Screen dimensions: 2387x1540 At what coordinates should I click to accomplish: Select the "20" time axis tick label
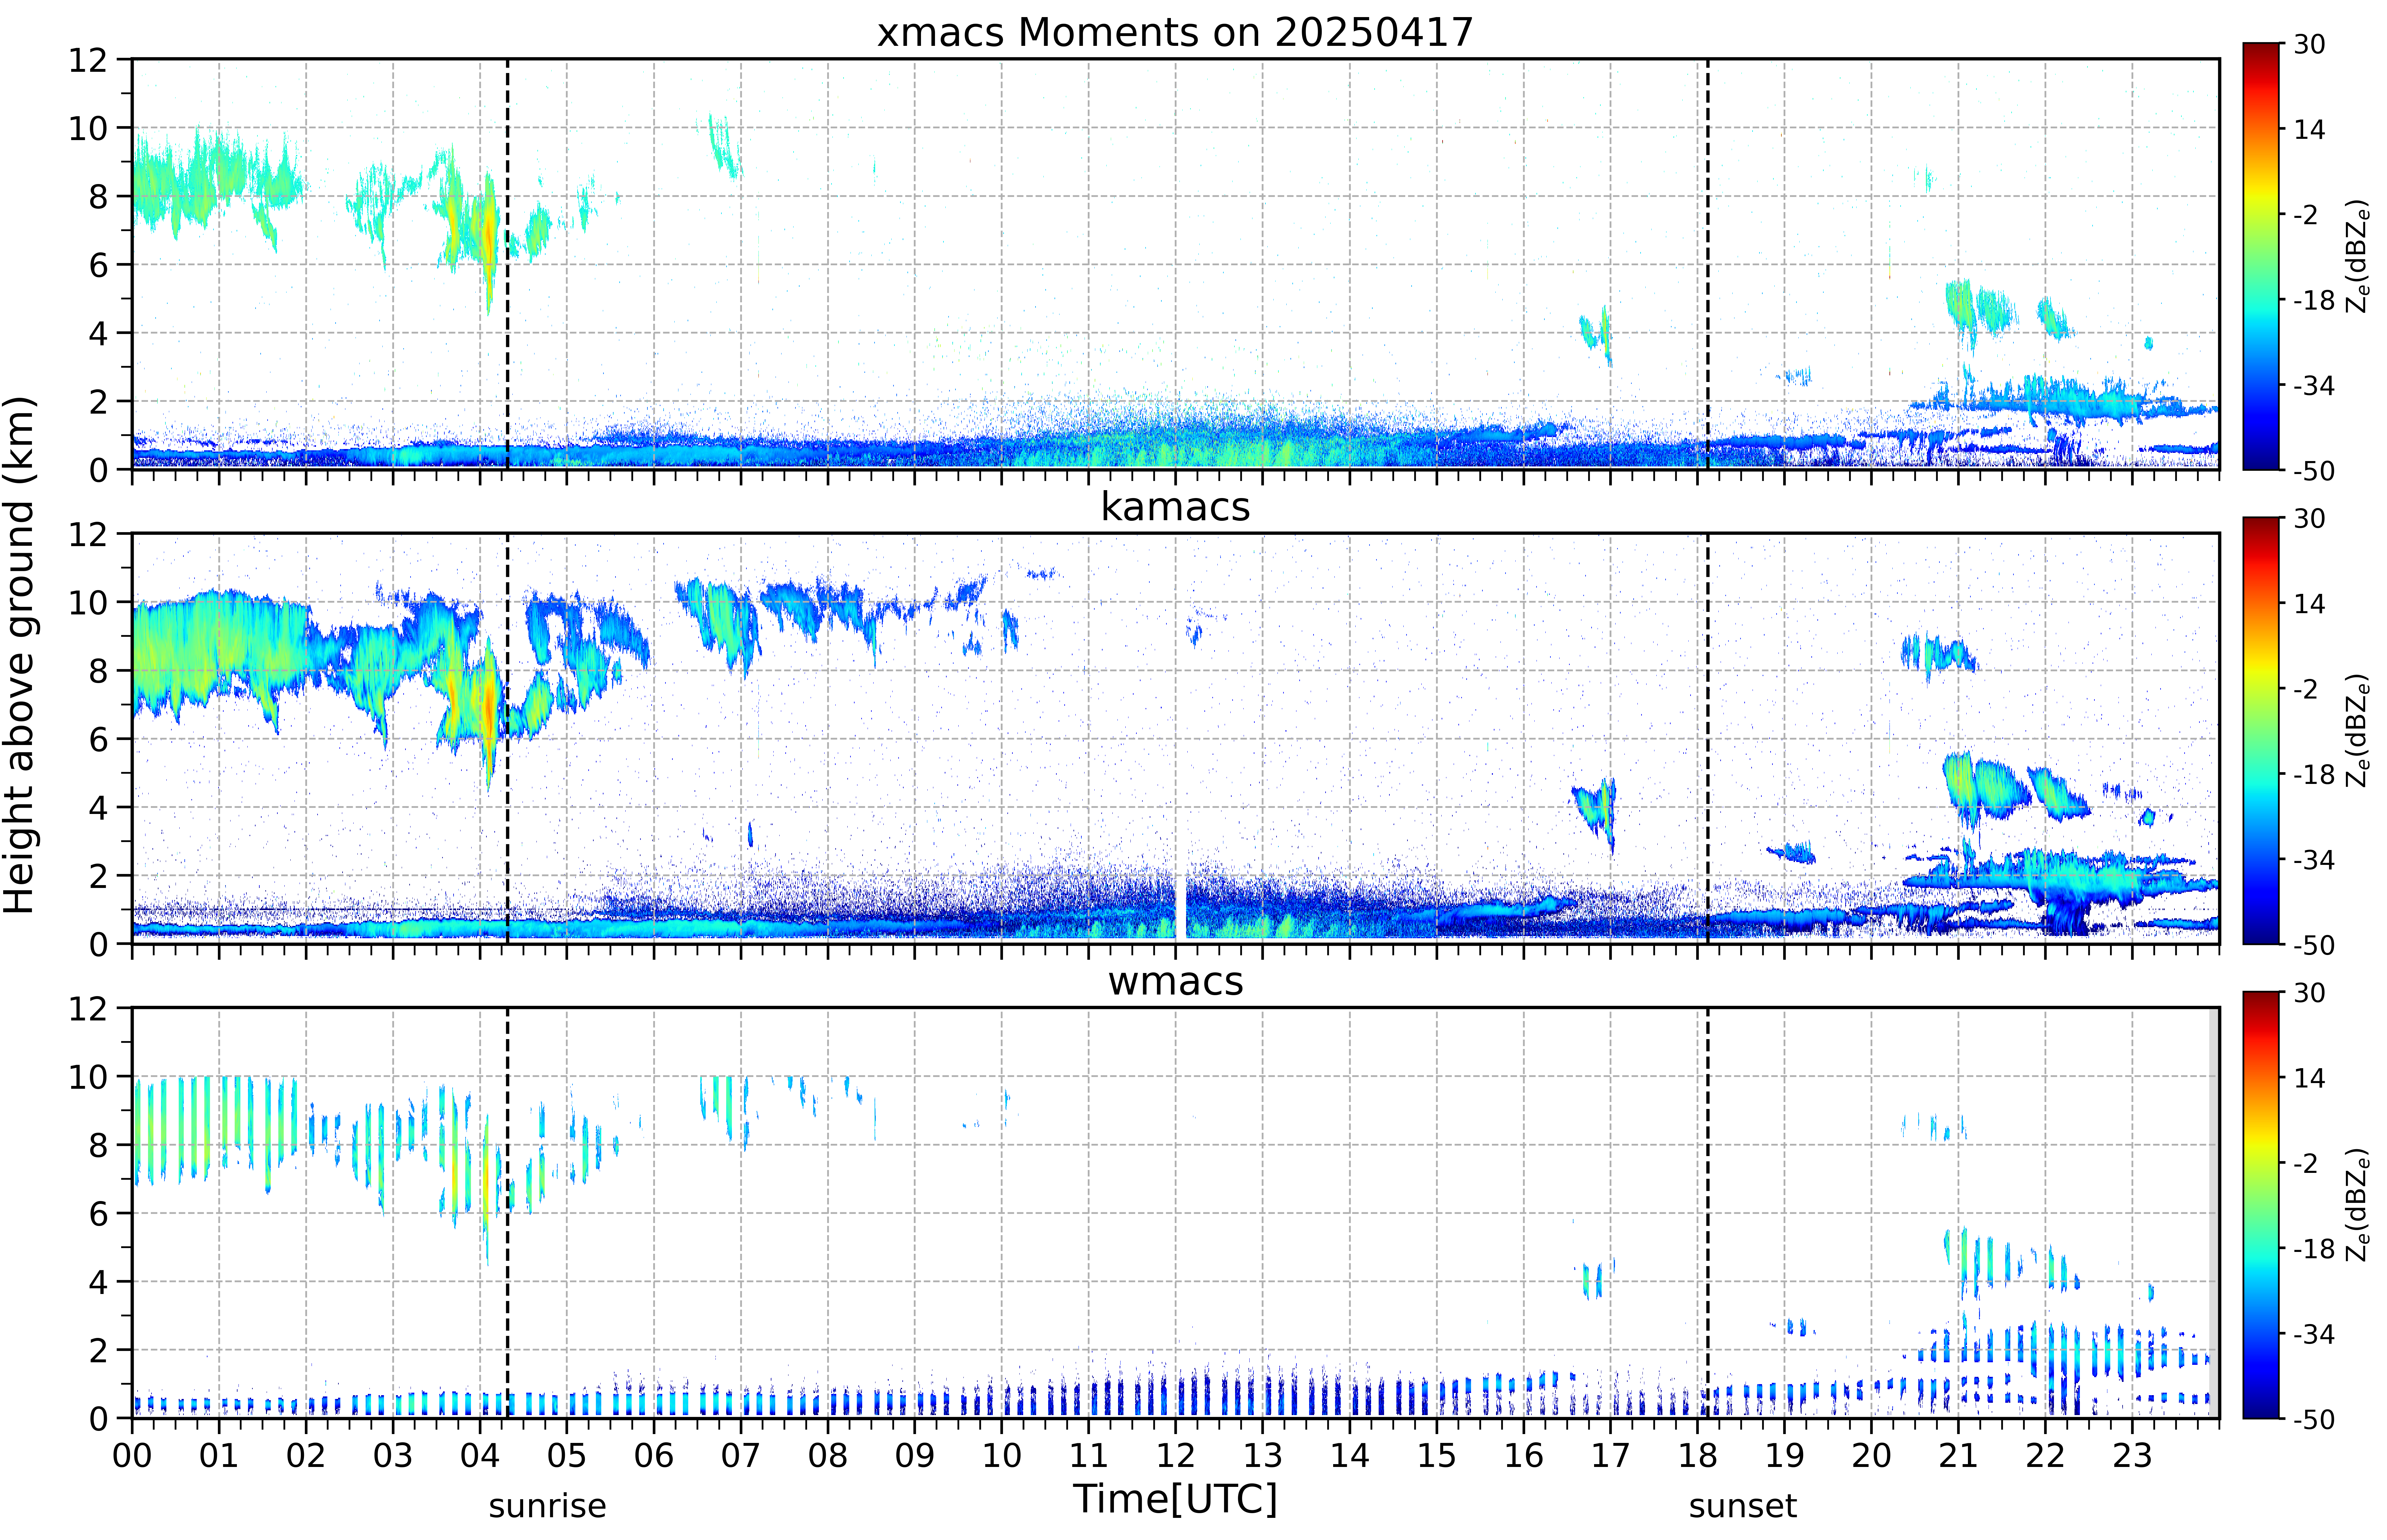1871,1456
